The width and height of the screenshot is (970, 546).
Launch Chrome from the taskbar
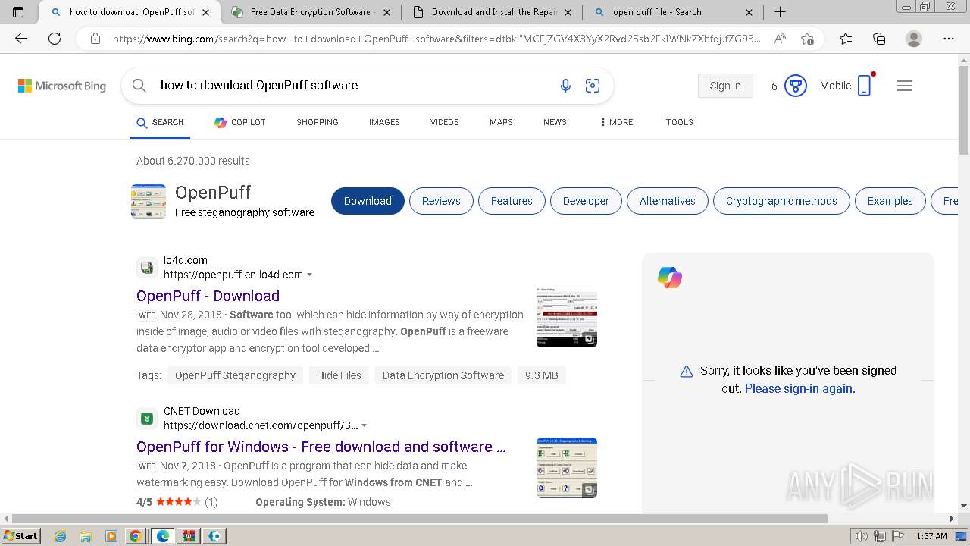coord(135,536)
